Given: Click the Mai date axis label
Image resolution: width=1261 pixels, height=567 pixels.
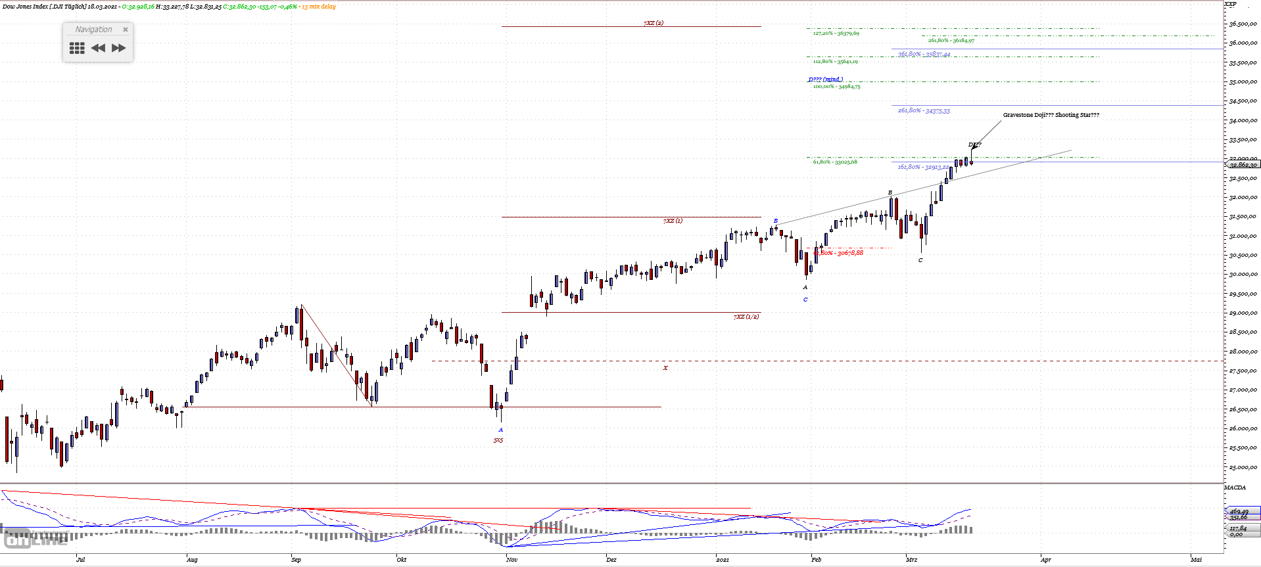Looking at the screenshot, I should [1197, 560].
